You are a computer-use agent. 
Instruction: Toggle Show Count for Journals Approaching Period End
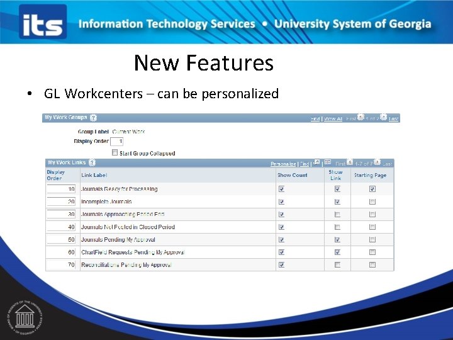(x=281, y=215)
